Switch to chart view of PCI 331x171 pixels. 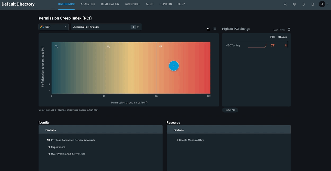click(208, 29)
